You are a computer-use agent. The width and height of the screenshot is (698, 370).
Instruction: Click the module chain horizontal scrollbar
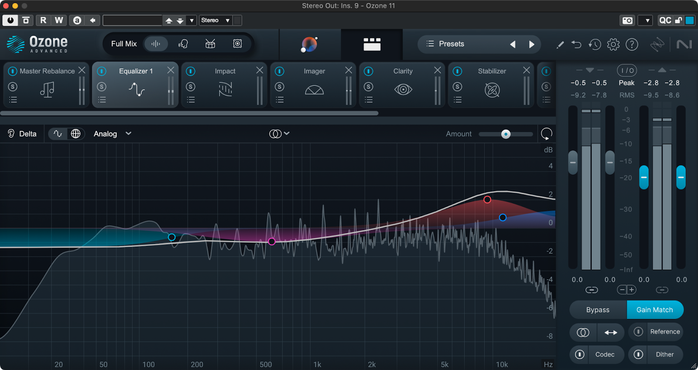coord(189,113)
